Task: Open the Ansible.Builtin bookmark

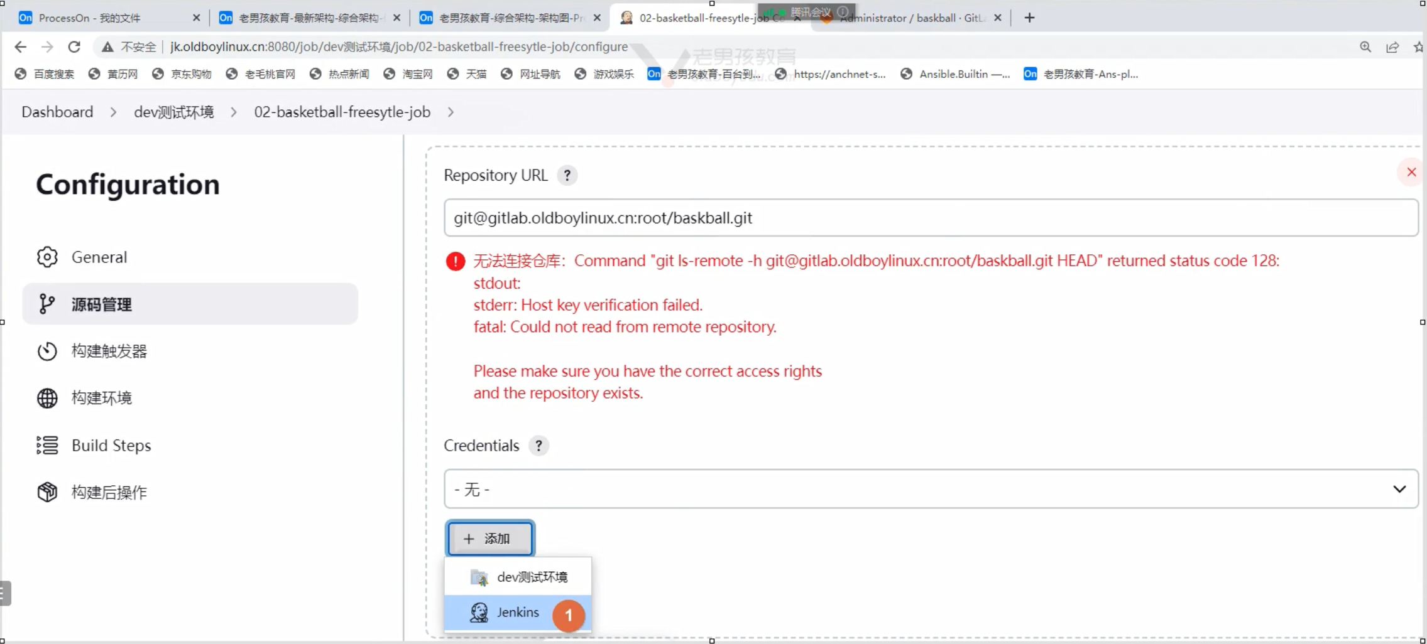Action: tap(955, 74)
